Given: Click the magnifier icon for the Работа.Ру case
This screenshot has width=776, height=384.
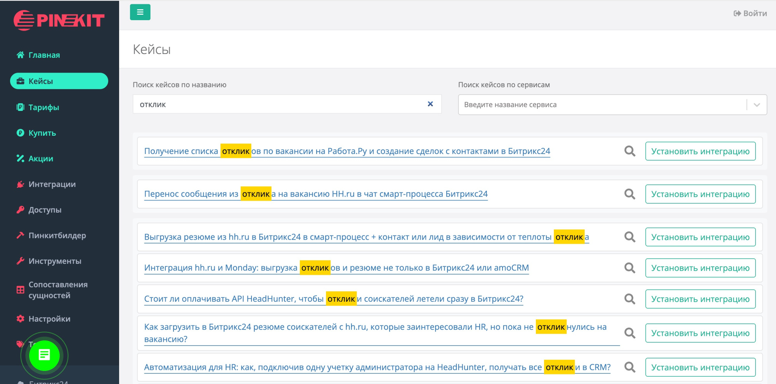Looking at the screenshot, I should pos(629,151).
